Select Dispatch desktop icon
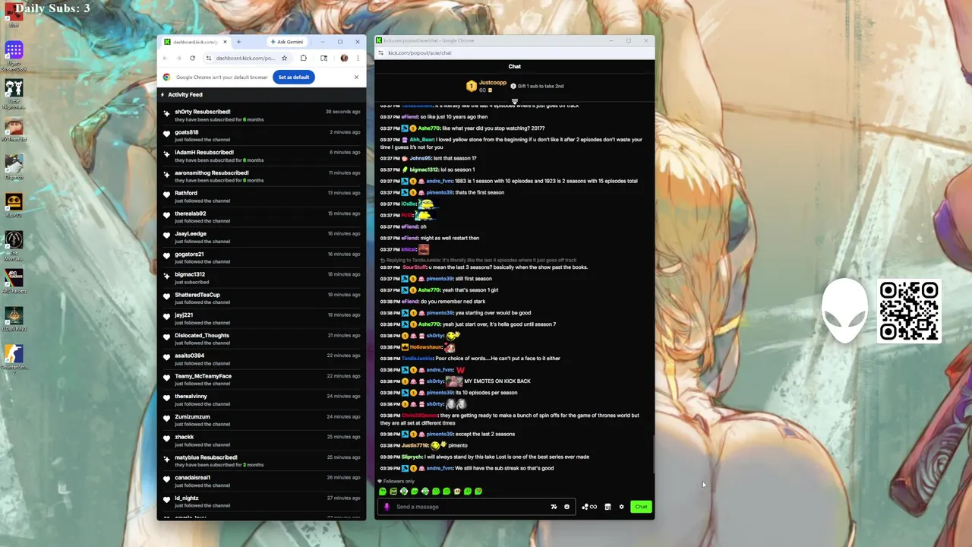The height and width of the screenshot is (547, 972). [14, 167]
